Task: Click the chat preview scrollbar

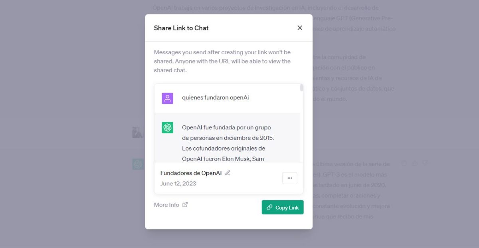Action: [x=302, y=88]
